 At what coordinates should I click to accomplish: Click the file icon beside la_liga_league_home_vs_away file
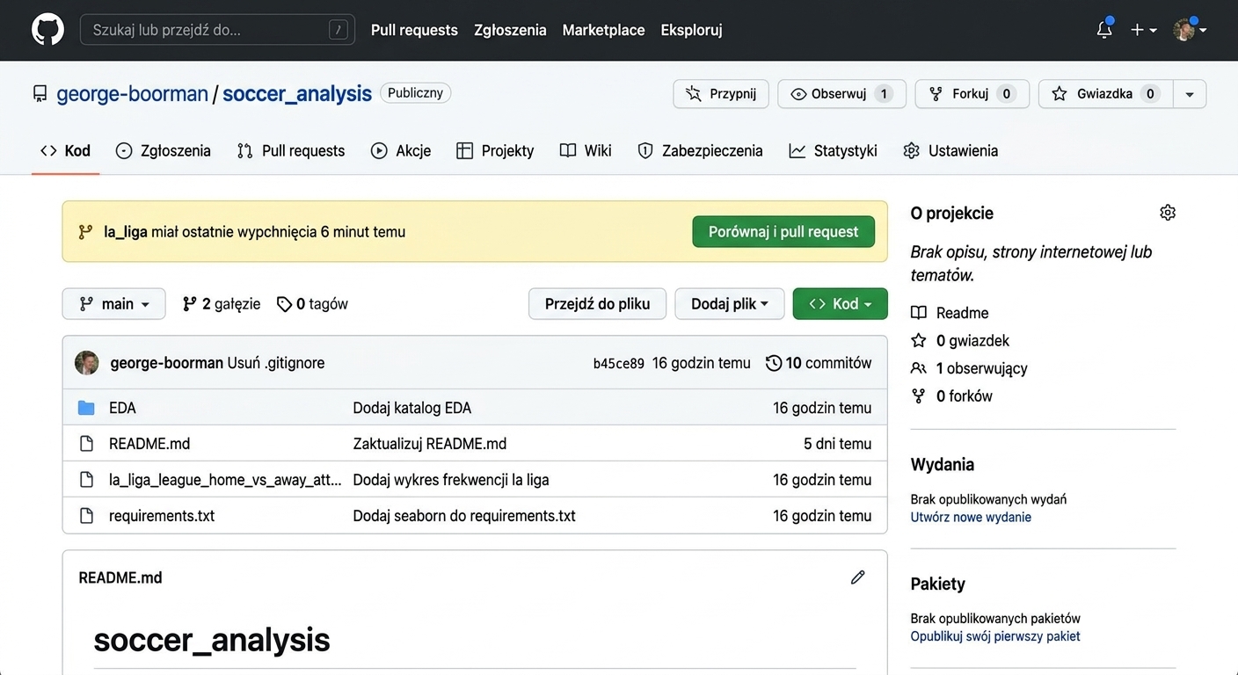pyautogui.click(x=86, y=480)
